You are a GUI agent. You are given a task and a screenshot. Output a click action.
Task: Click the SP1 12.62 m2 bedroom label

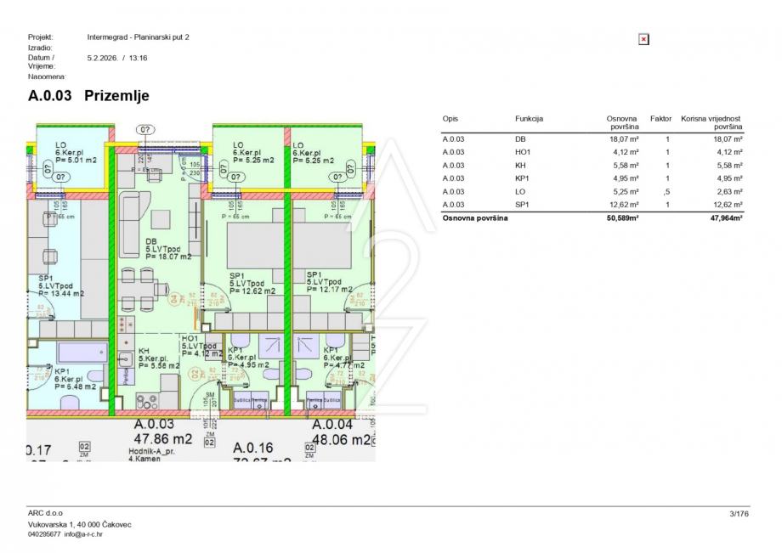click(x=252, y=284)
